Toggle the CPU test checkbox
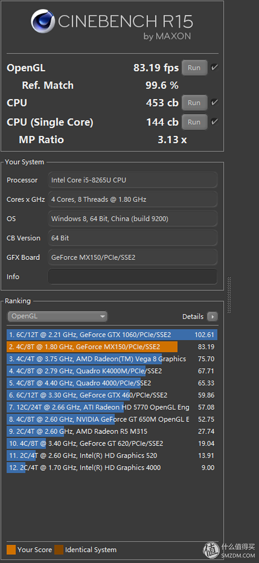259x563 pixels. [214, 103]
